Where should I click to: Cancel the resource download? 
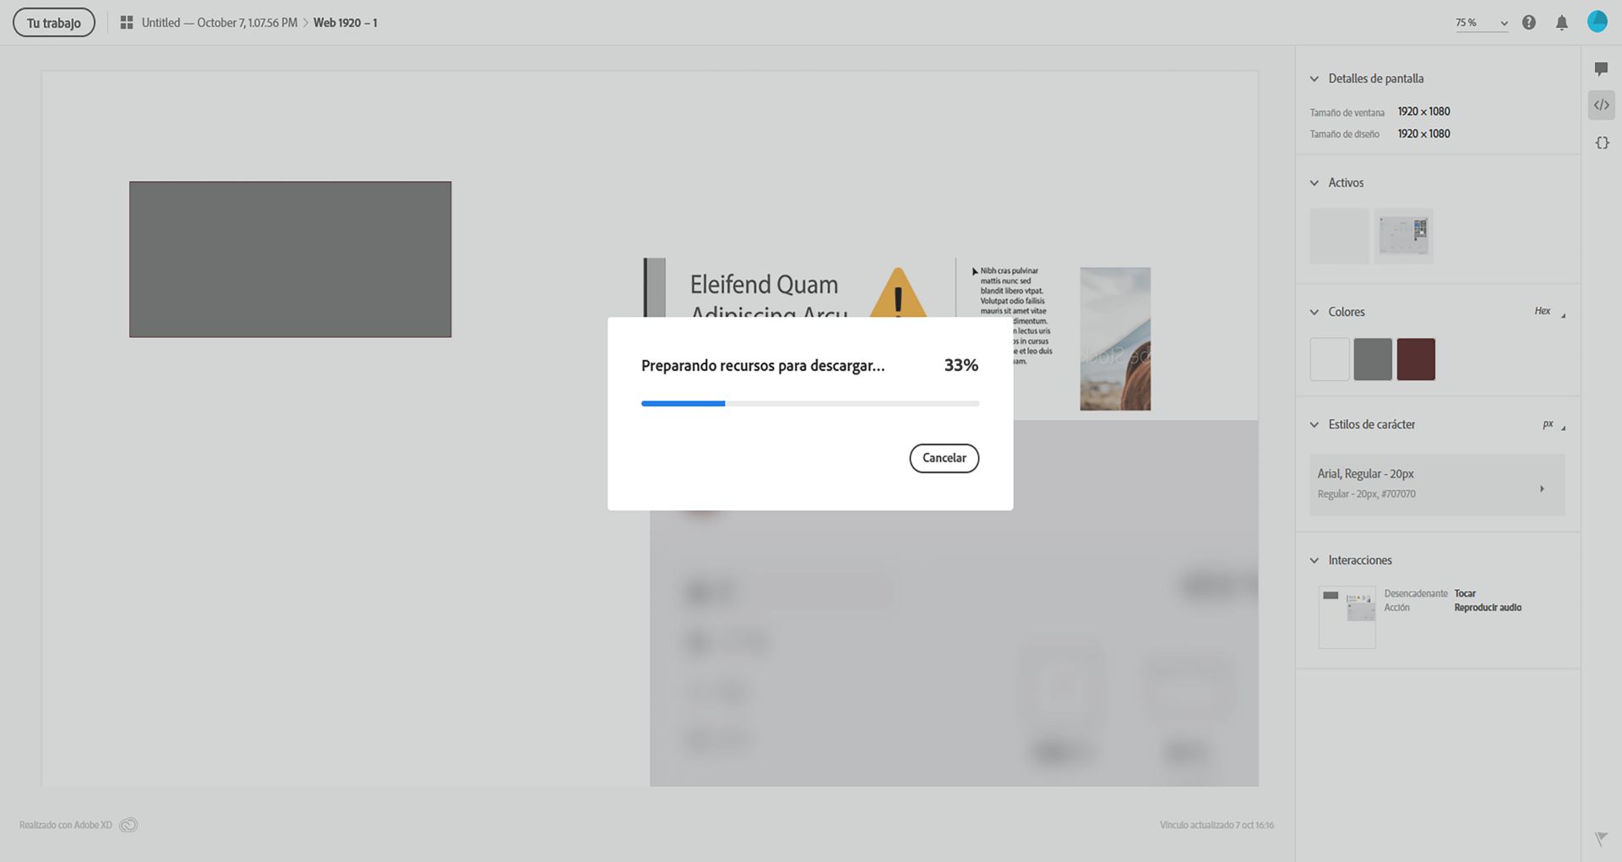pyautogui.click(x=944, y=457)
